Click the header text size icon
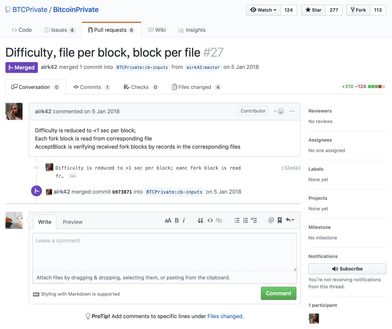This screenshot has height=329, width=392. tap(168, 220)
